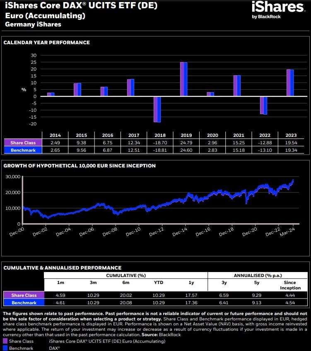Click the Share Class 2022 value -12.88

(265, 143)
